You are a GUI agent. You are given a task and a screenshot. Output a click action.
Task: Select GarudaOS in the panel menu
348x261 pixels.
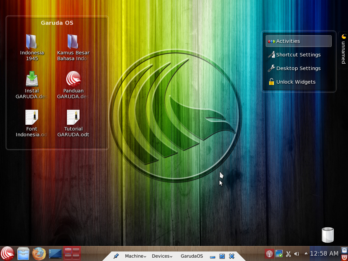pyautogui.click(x=191, y=256)
